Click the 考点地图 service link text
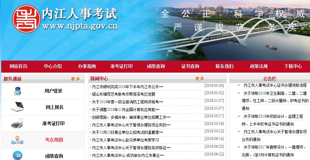The height and width of the screenshot is (160, 310). pos(54,140)
